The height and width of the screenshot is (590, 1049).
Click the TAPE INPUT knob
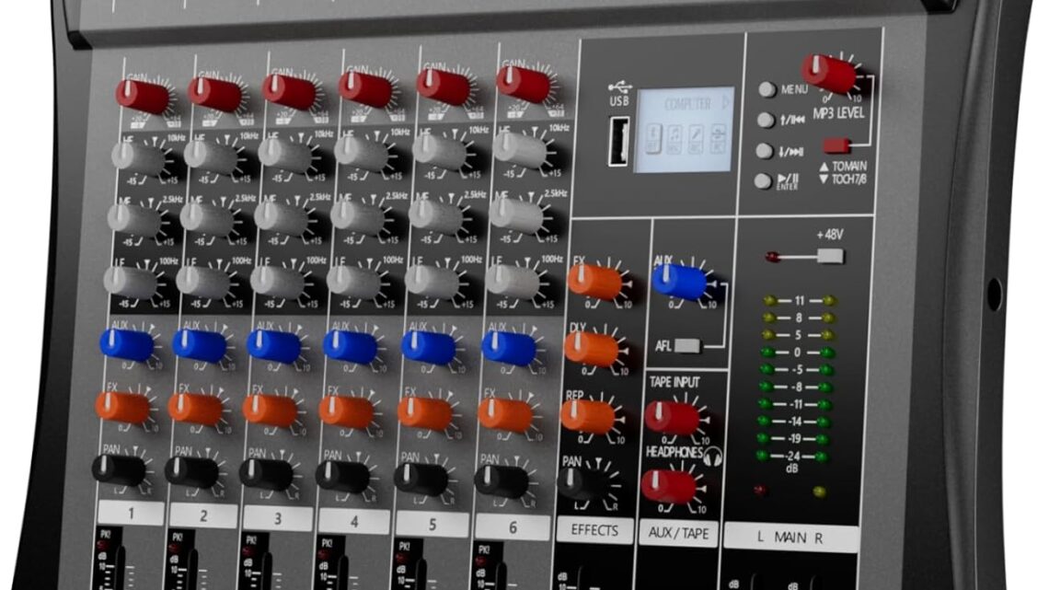[672, 418]
